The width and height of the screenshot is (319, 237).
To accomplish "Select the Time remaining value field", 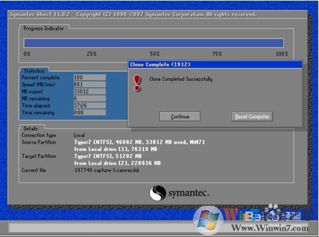I will [x=89, y=112].
